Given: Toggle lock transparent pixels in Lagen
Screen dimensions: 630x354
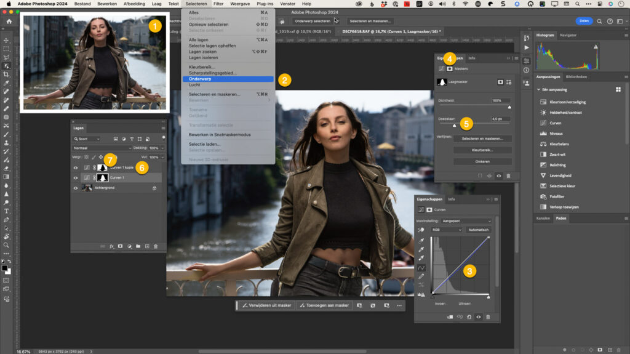Looking at the screenshot, I should [x=86, y=157].
